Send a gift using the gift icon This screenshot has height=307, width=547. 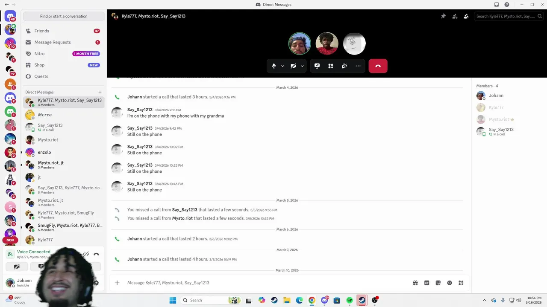point(415,283)
